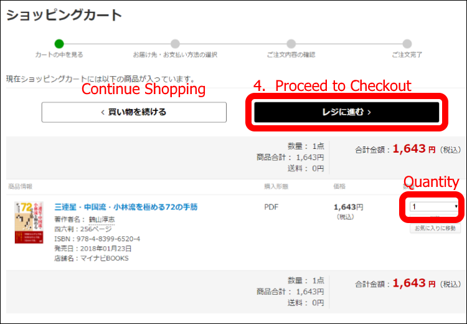Viewport: 467px width, 324px height.
Task: Click the 合計金額 total below the item list
Action: click(x=408, y=283)
